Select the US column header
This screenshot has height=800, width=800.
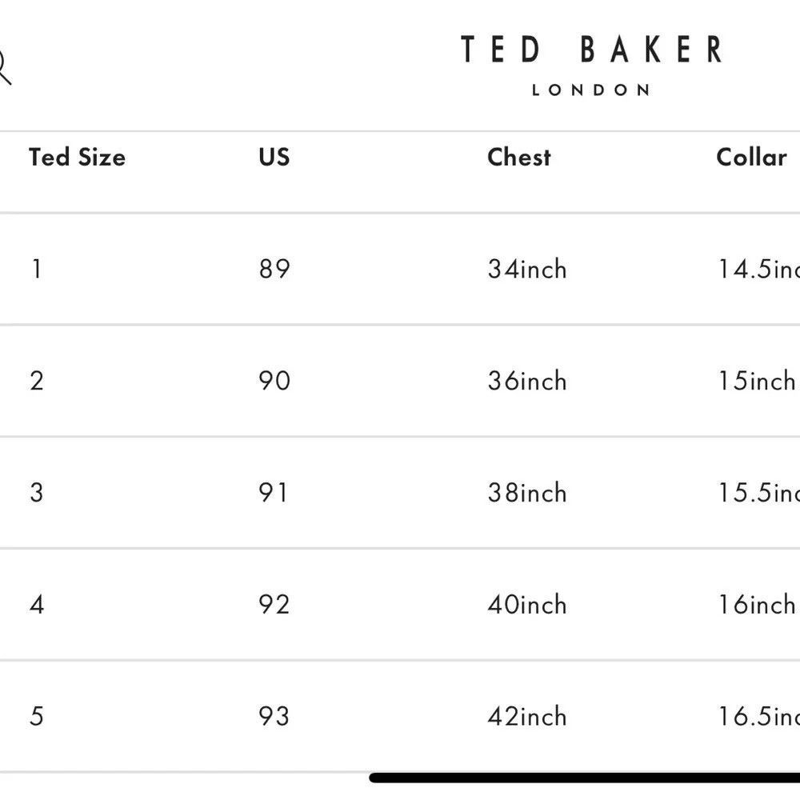click(x=275, y=158)
